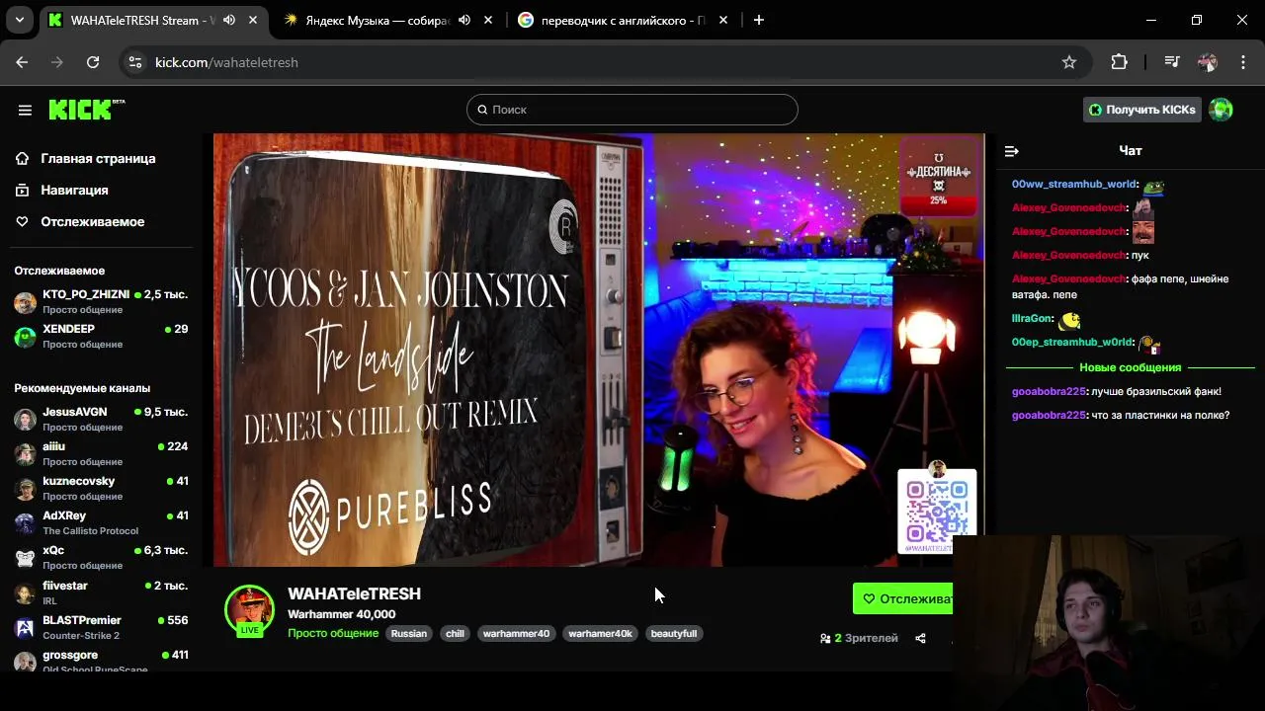The height and width of the screenshot is (711, 1265).
Task: Click the browse icon beside Навигация
Action: click(22, 190)
